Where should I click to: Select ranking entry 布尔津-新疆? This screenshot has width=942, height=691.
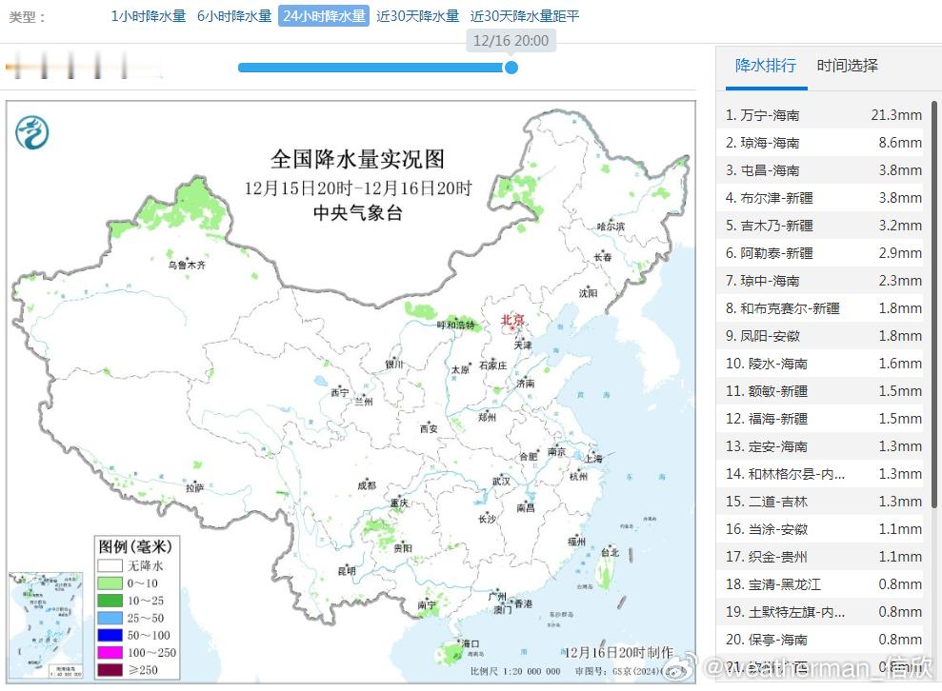[x=819, y=197]
